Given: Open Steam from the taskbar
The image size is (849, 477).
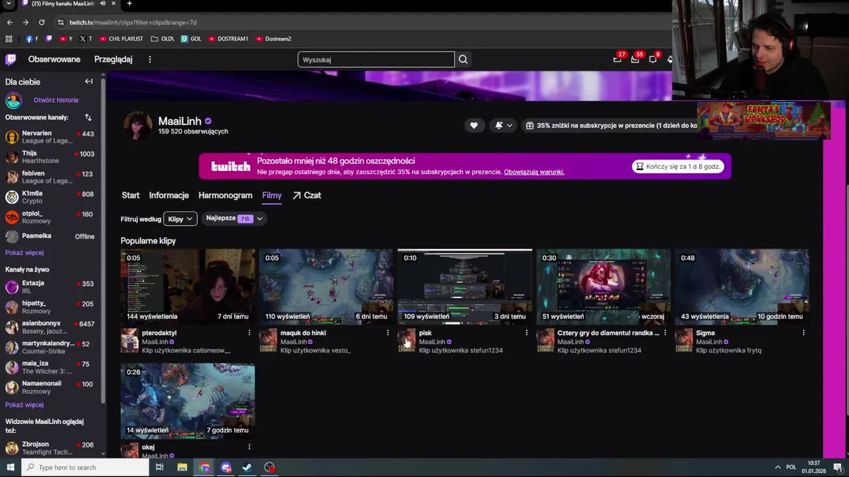Looking at the screenshot, I should 247,468.
